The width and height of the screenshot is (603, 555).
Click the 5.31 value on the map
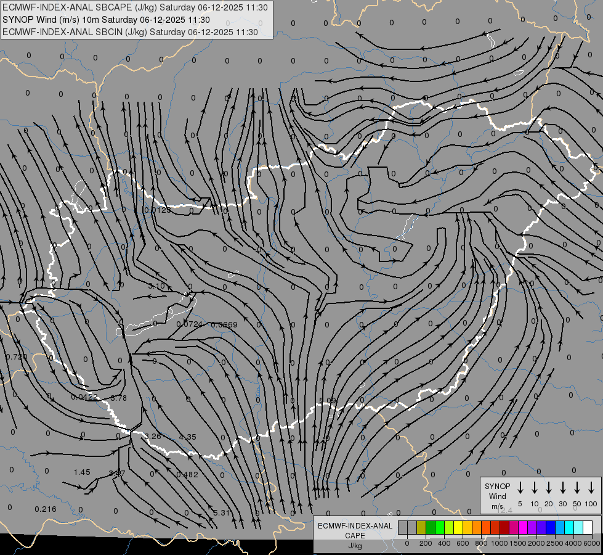(x=221, y=512)
